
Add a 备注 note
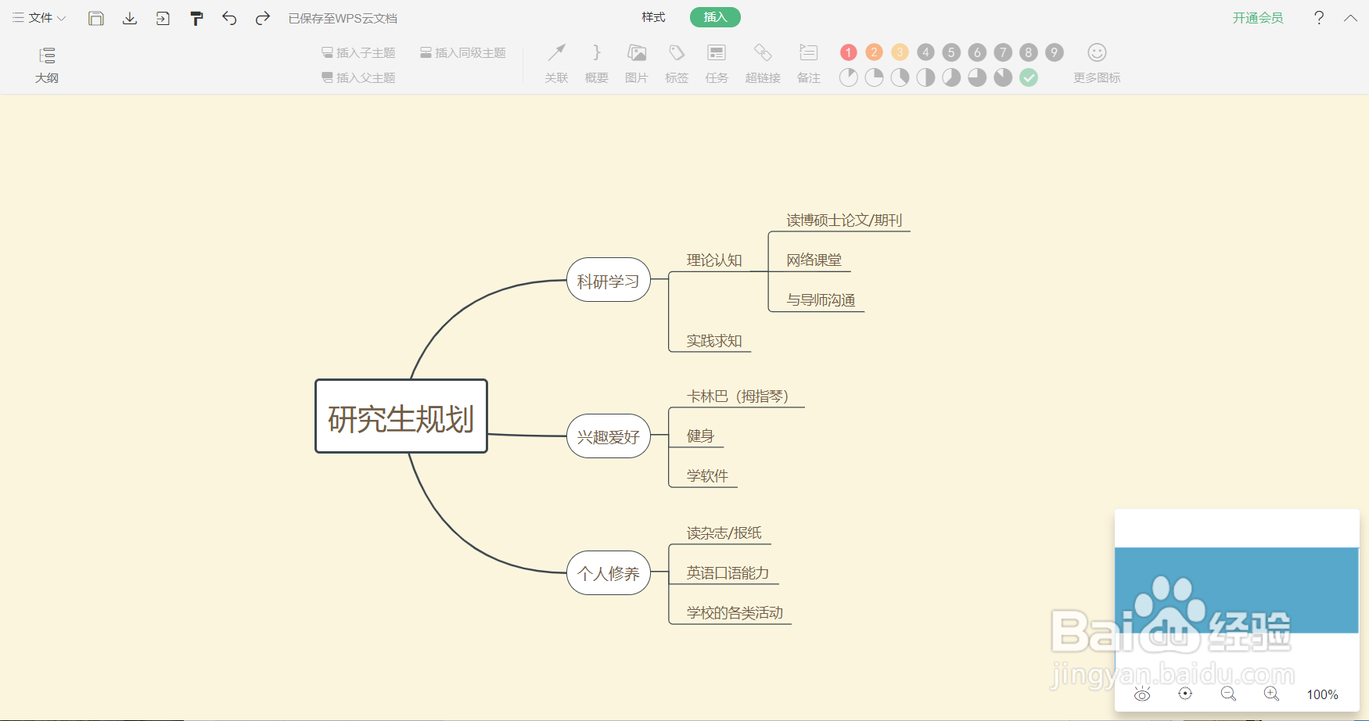(809, 64)
